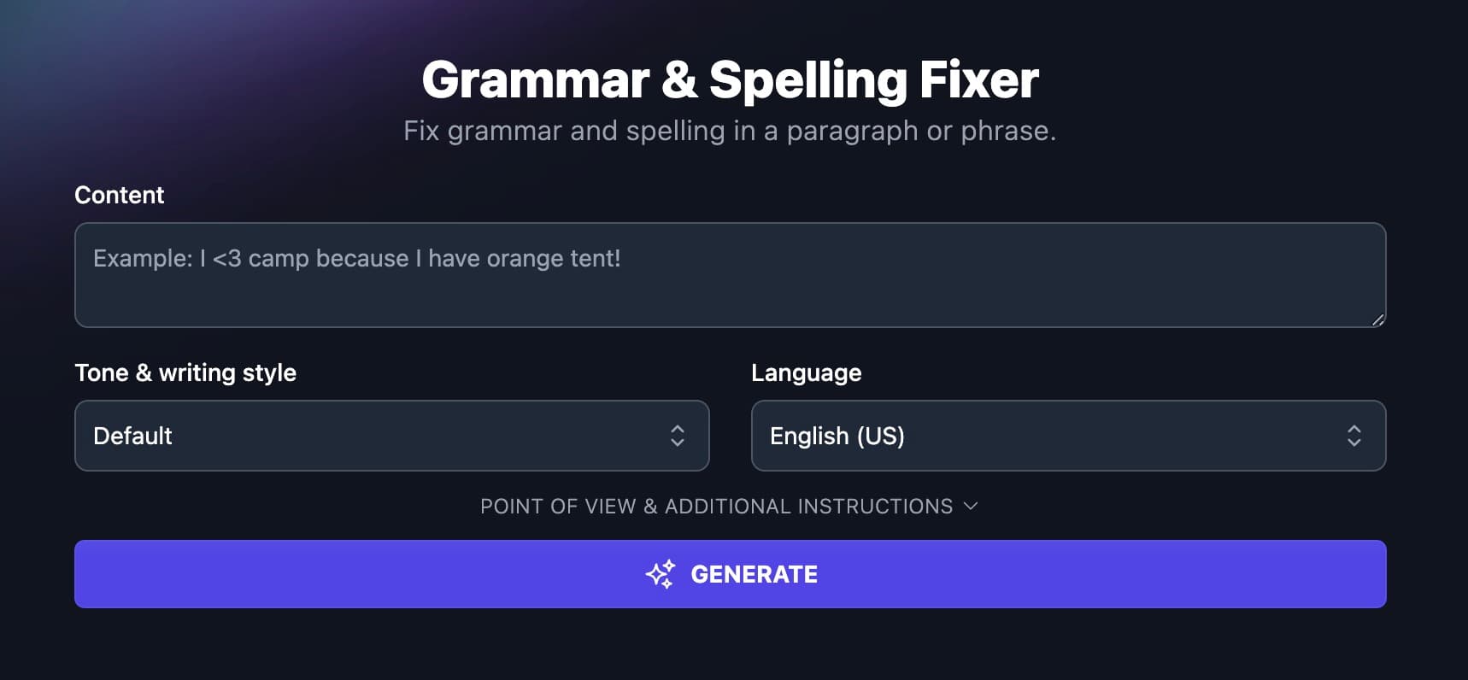
Task: Expand POINT OF VIEW & ADDITIONAL INSTRUCTIONS
Action: pyautogui.click(x=730, y=506)
